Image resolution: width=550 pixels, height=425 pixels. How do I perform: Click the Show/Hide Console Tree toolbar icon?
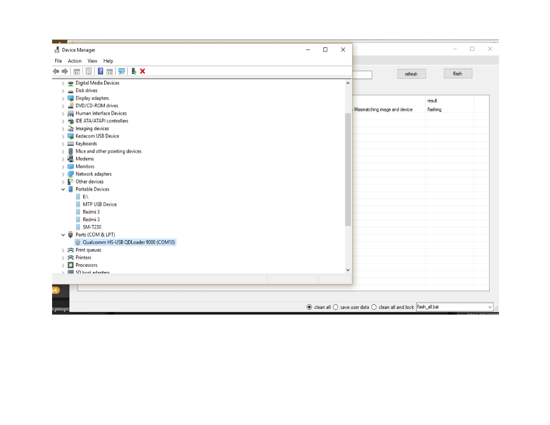coord(77,71)
